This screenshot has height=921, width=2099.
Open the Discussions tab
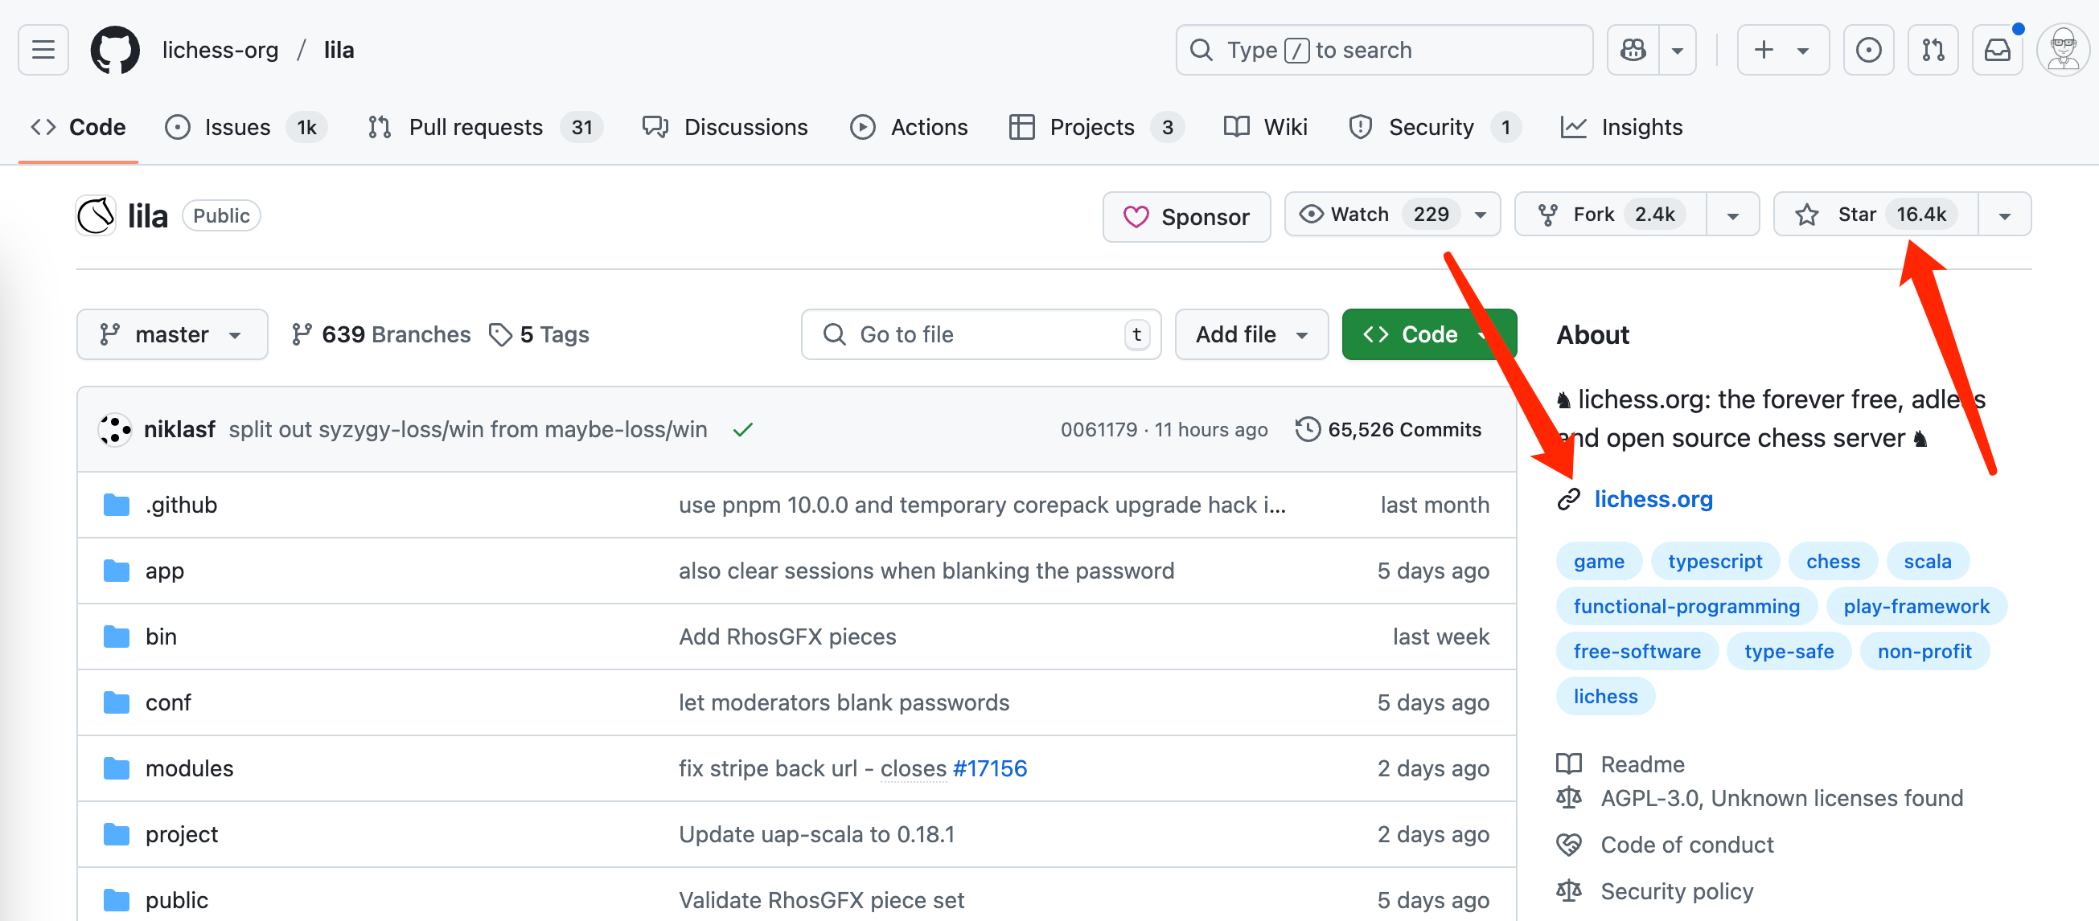click(x=725, y=127)
